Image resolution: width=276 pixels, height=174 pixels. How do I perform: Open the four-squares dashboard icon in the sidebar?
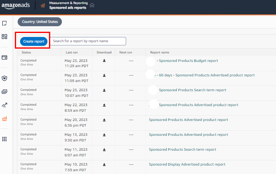point(5,37)
